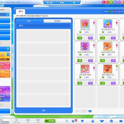124x124 pixels.
Task: Select the red potion flask item icon
Action: pyautogui.click(x=108, y=69)
